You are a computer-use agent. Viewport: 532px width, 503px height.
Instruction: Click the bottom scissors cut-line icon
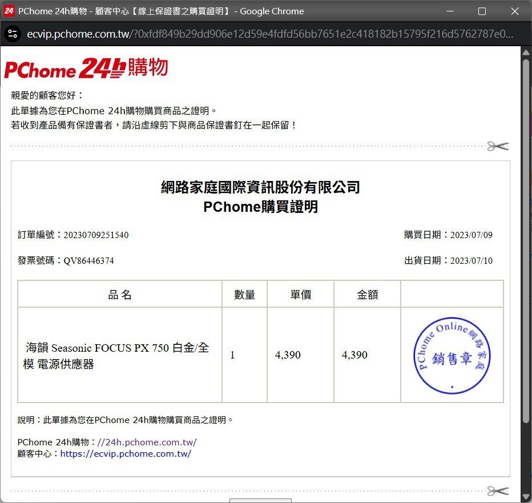498,490
